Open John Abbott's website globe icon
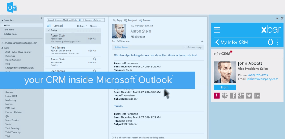The width and height of the screenshot is (285, 139). tap(225, 96)
